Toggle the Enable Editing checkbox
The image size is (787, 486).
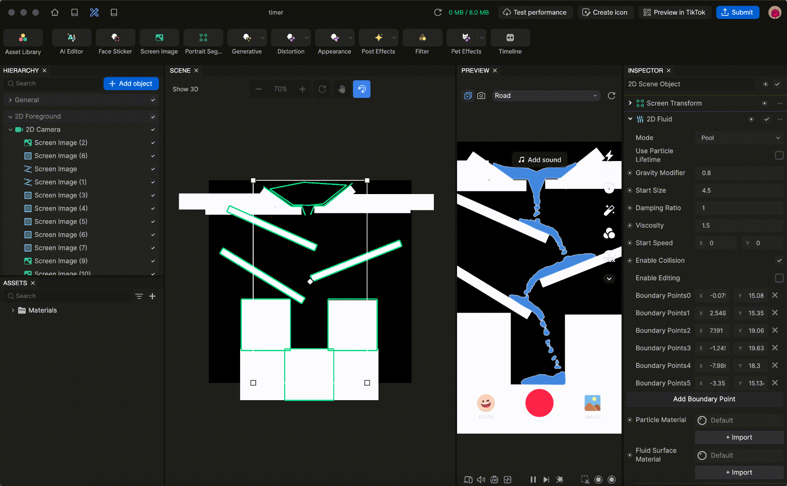click(778, 278)
